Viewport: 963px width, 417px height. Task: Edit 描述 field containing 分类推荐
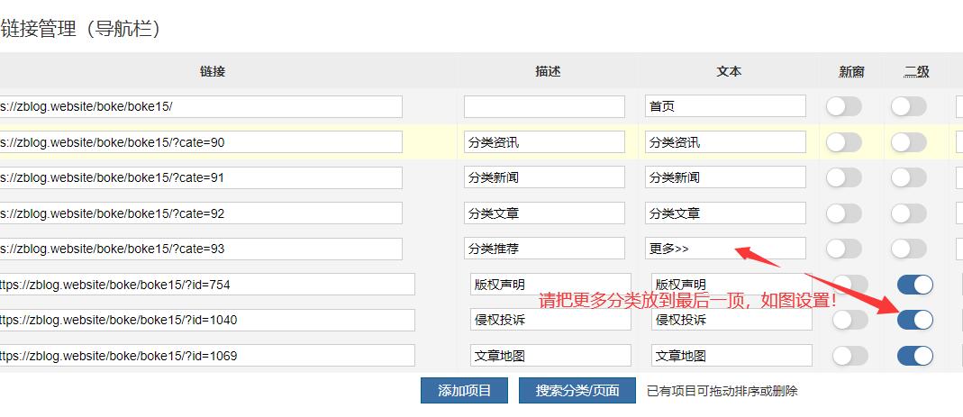point(544,249)
